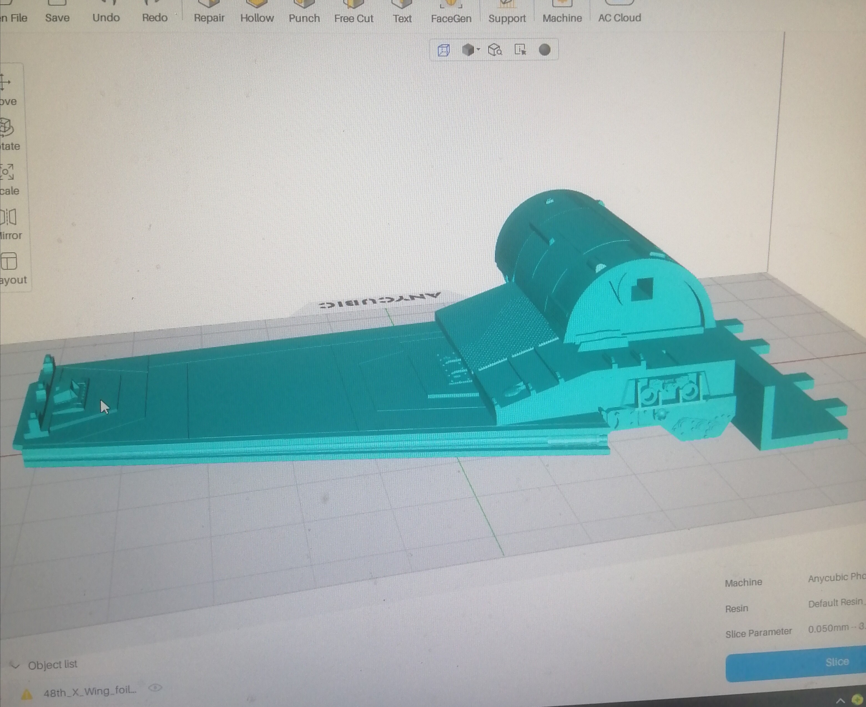Image resolution: width=866 pixels, height=707 pixels.
Task: Toggle the perspective box view icon
Action: pyautogui.click(x=443, y=50)
